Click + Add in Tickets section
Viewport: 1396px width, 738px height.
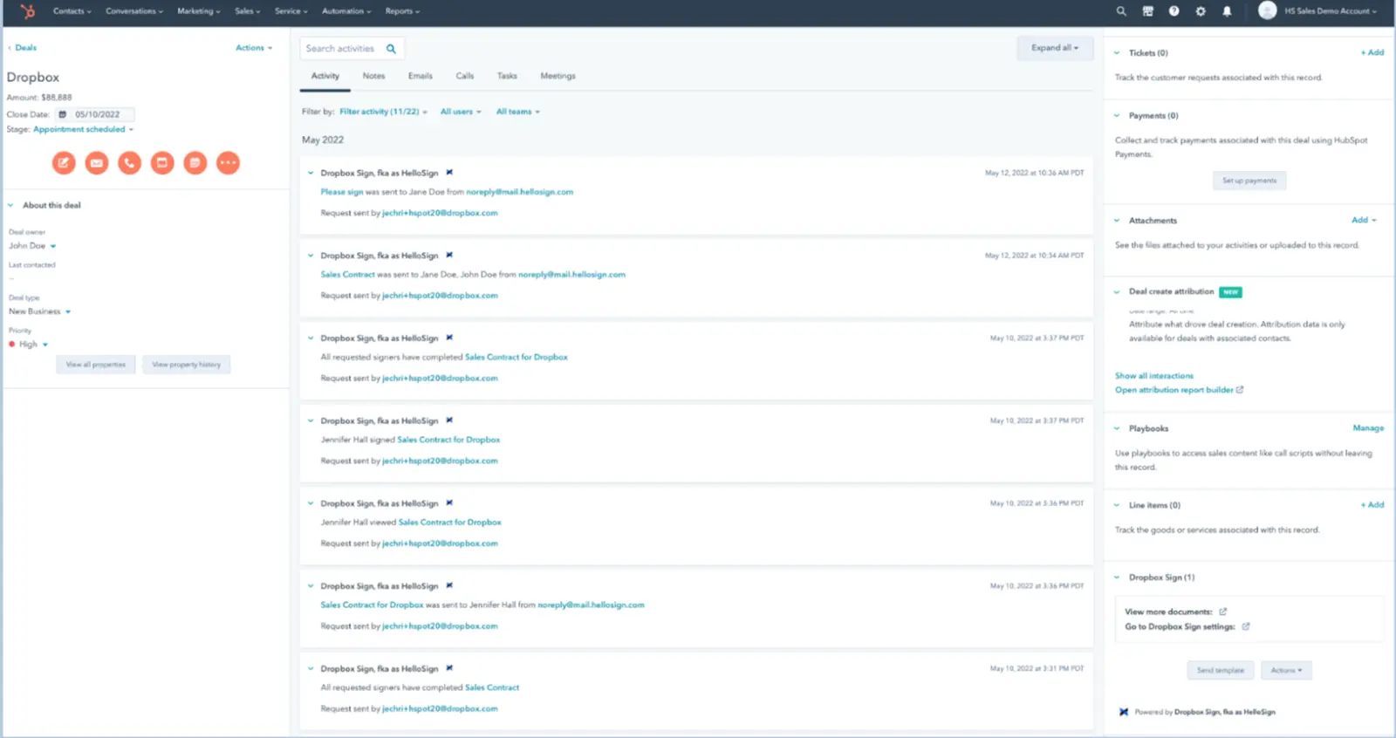click(1372, 52)
